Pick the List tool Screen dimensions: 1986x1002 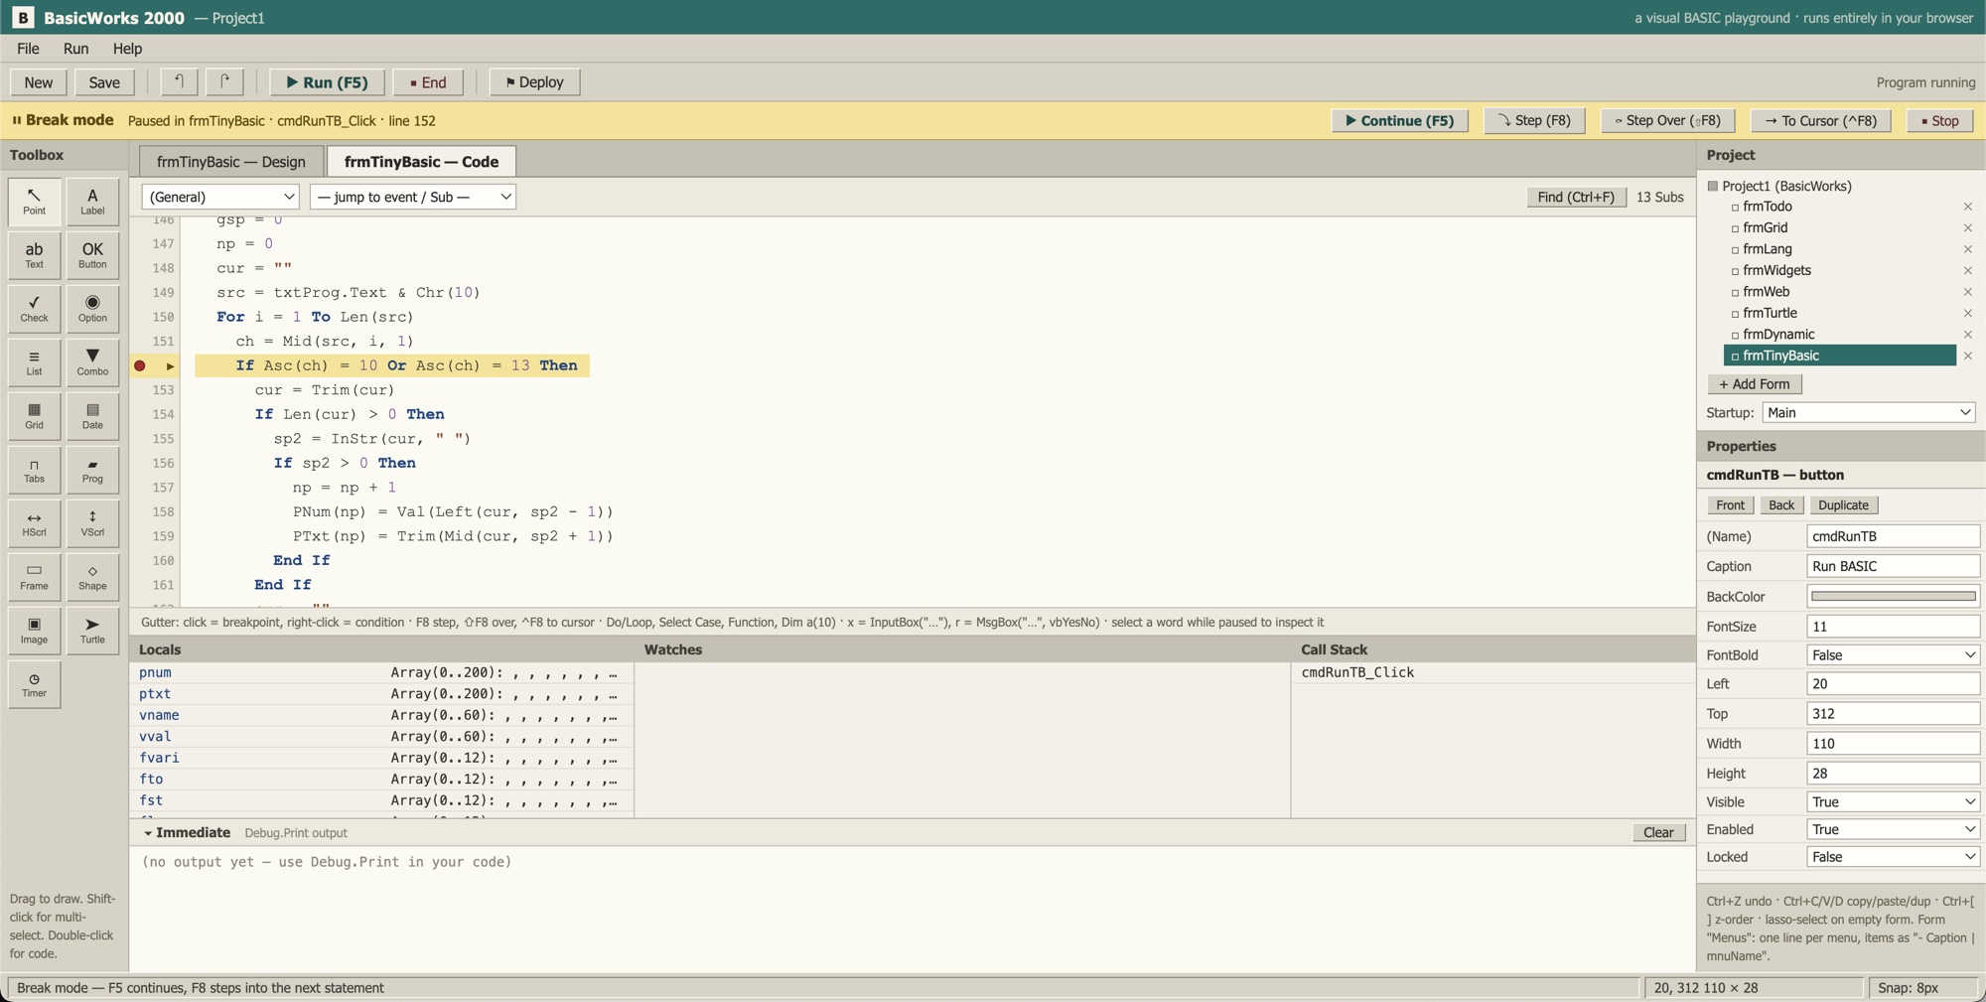coord(34,362)
